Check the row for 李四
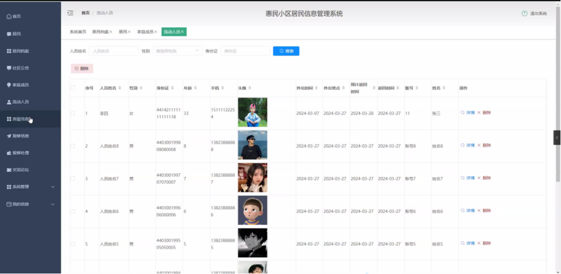This screenshot has width=561, height=274. coord(73,113)
